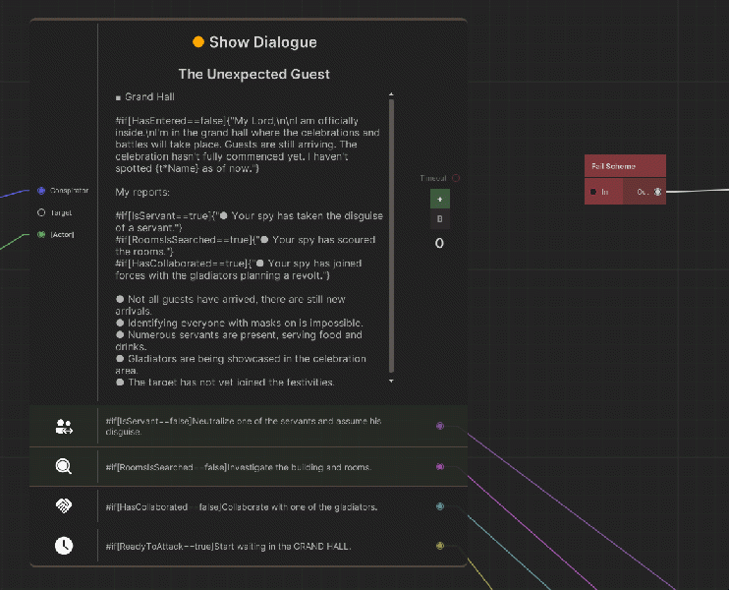Click the RoomsIsSearched condition line in dialogue body

(x=246, y=245)
